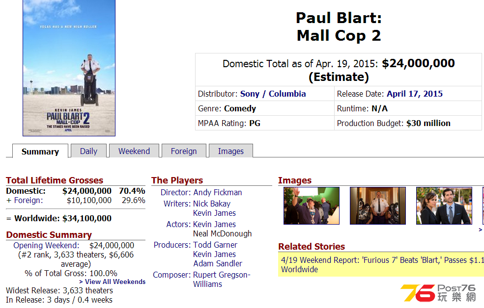Click the % of Total Gross 100.0% text
The height and width of the screenshot is (308, 484).
[71, 273]
